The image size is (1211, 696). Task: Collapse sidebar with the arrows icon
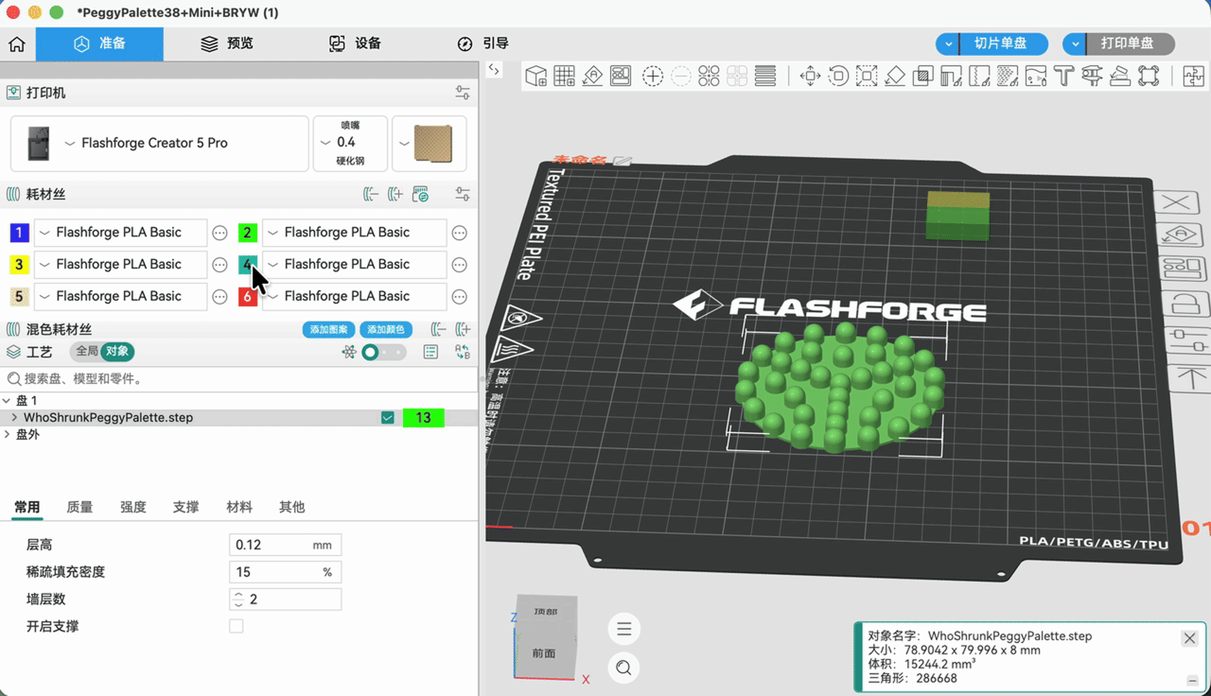494,70
